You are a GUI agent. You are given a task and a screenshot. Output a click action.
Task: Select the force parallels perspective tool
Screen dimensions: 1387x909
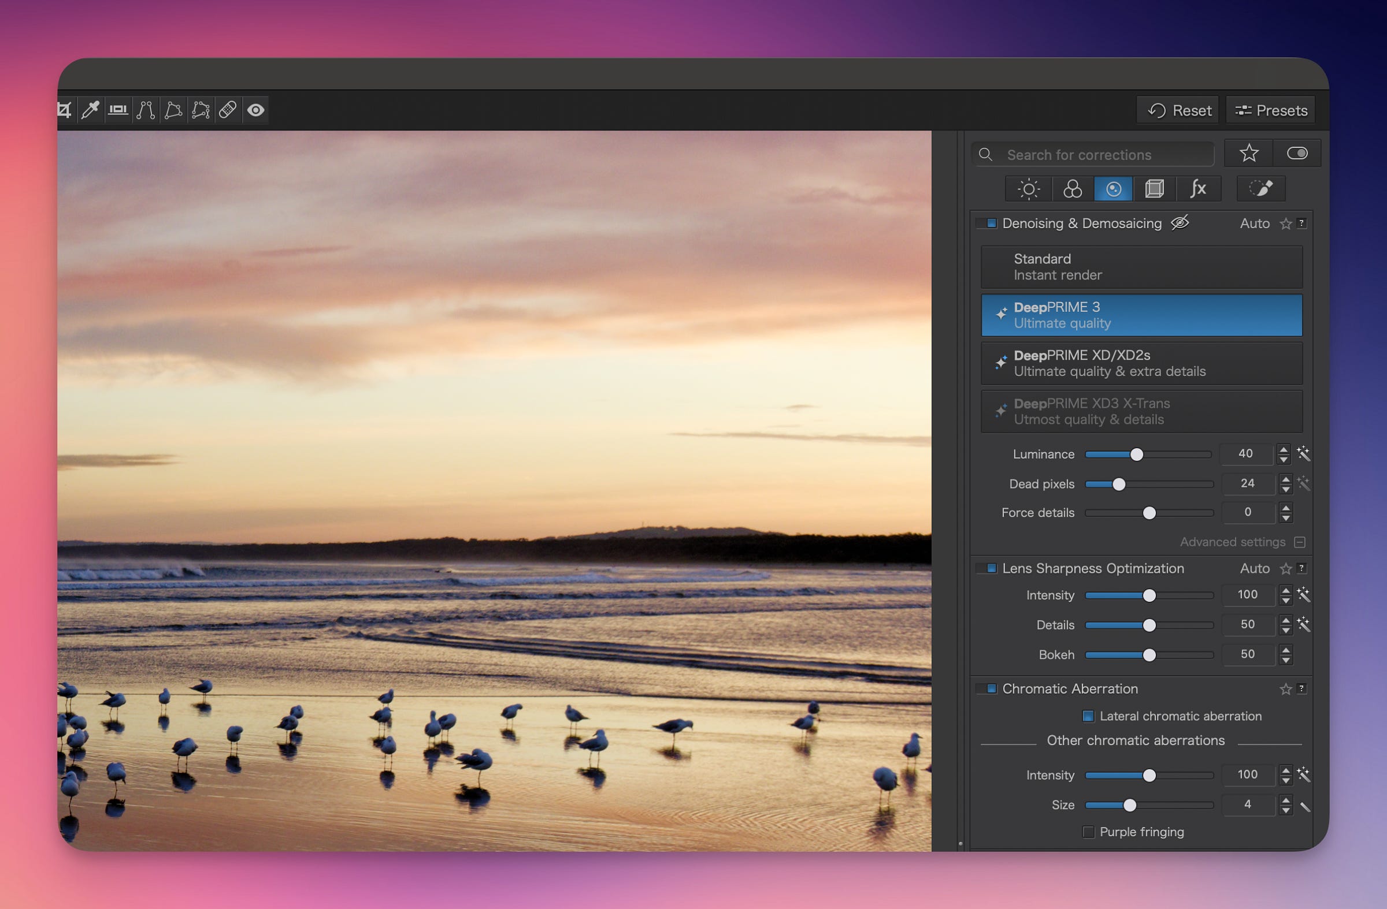tap(146, 110)
